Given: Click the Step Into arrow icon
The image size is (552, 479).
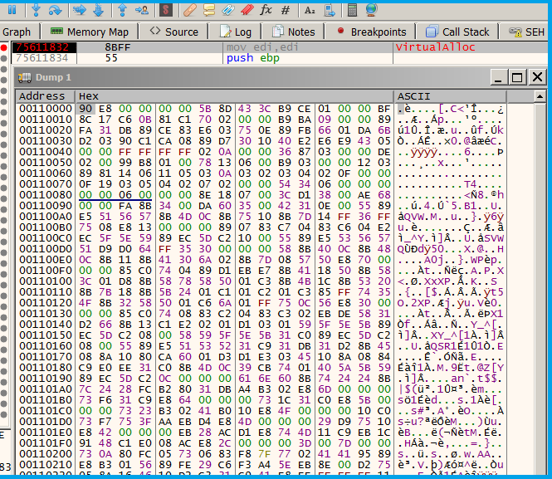Looking at the screenshot, I should click(x=36, y=10).
